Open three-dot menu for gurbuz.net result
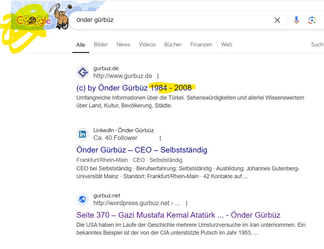The height and width of the screenshot is (249, 324). 187,203
